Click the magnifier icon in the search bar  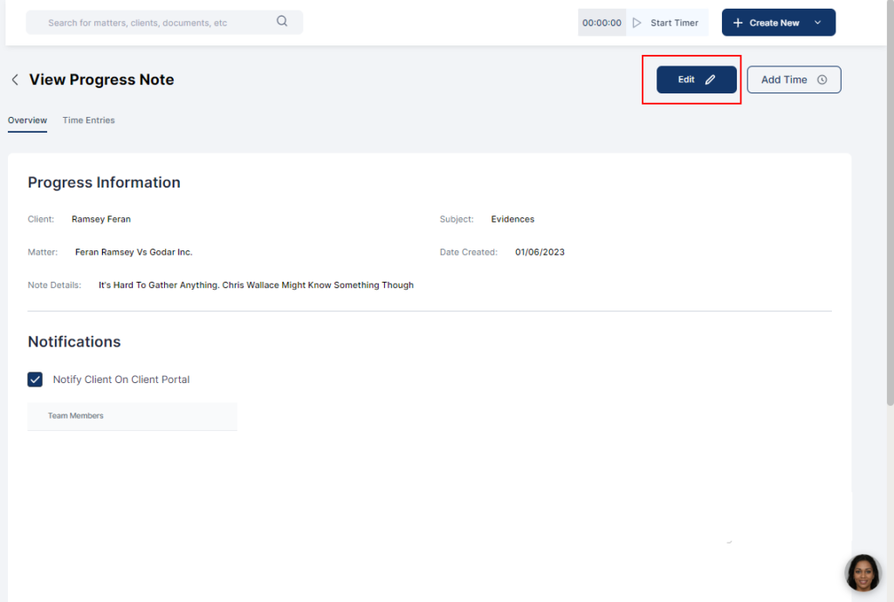click(282, 22)
